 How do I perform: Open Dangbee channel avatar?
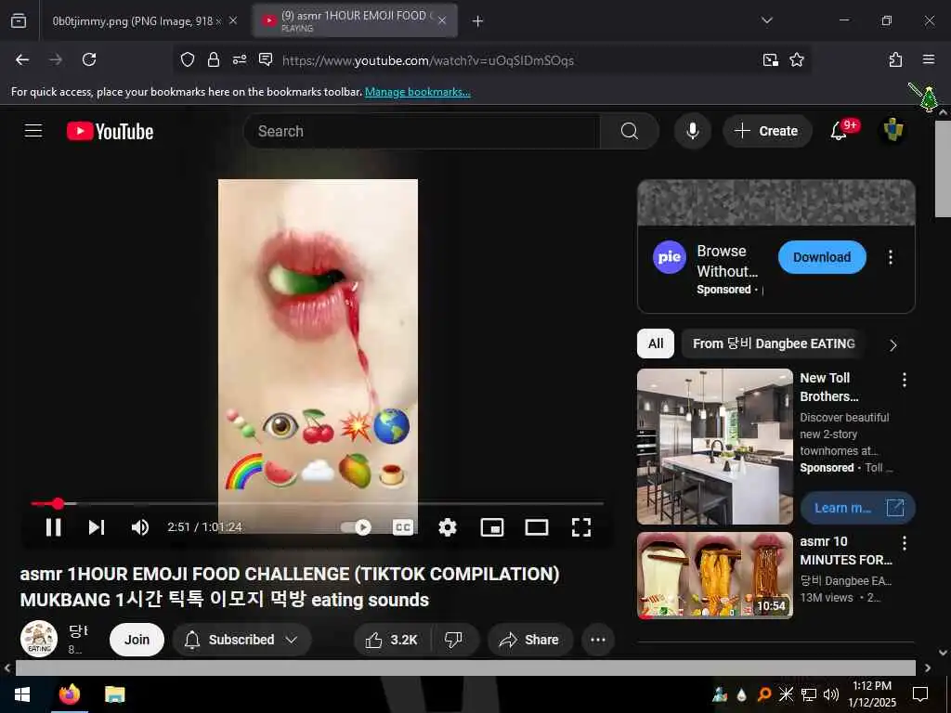39,639
